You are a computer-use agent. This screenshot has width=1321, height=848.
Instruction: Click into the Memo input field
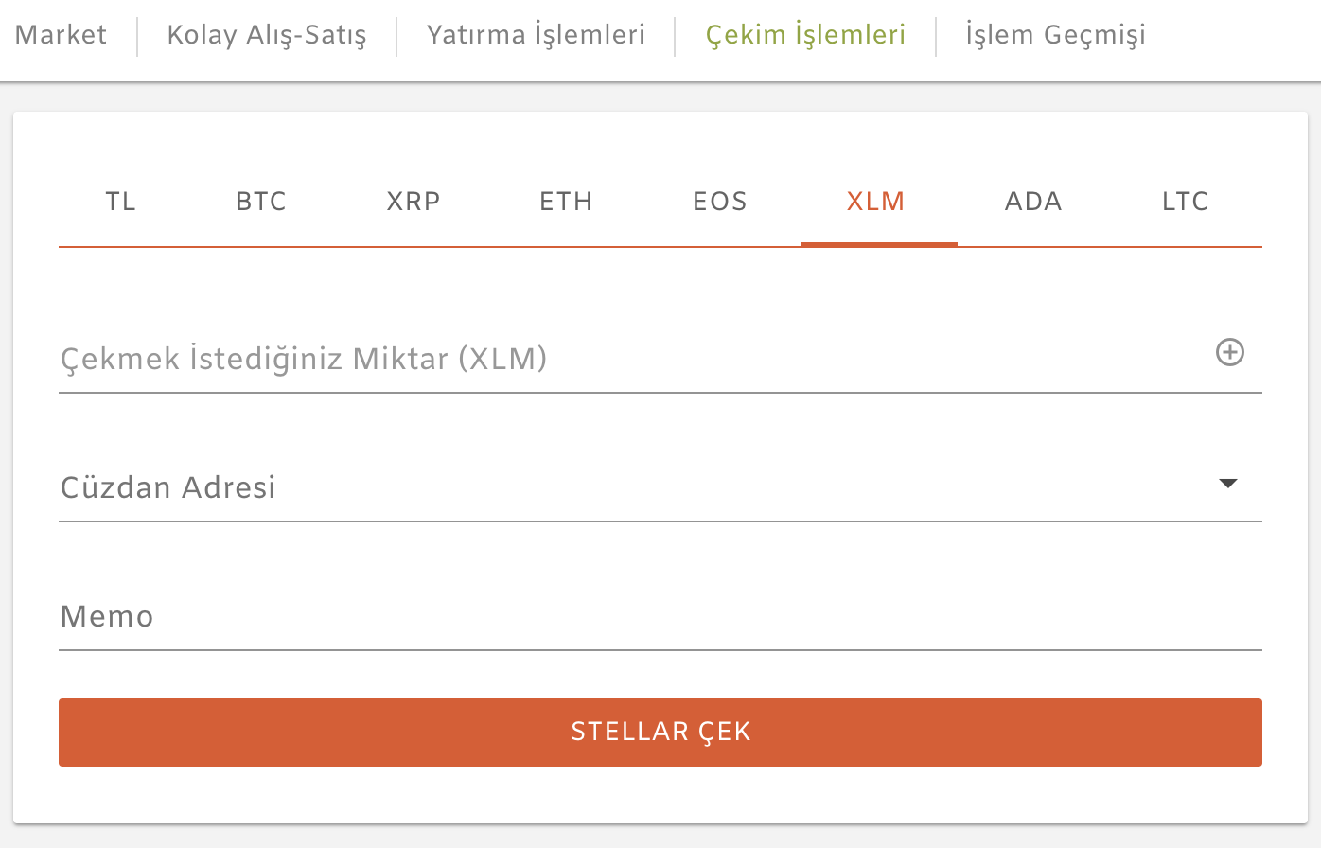(x=660, y=616)
